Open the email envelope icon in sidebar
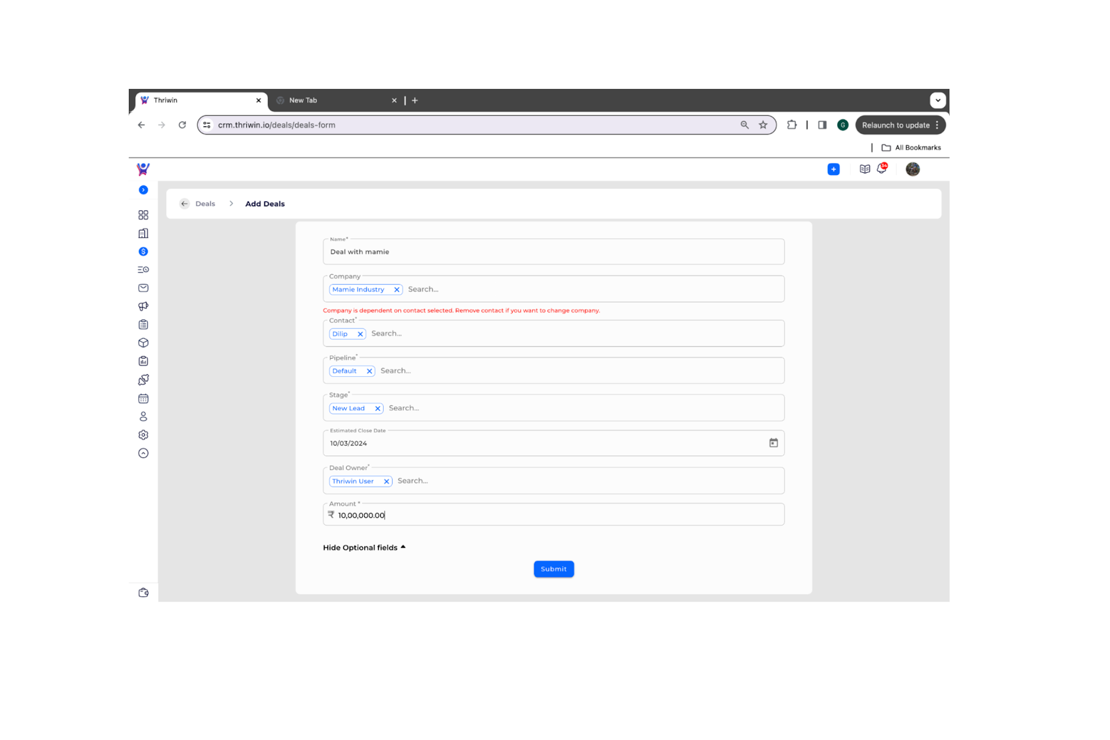 point(143,288)
